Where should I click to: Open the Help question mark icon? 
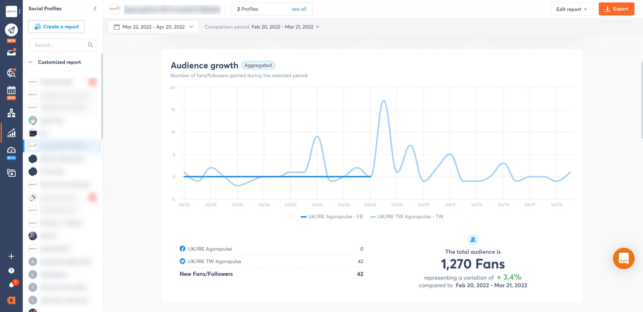coord(11,271)
